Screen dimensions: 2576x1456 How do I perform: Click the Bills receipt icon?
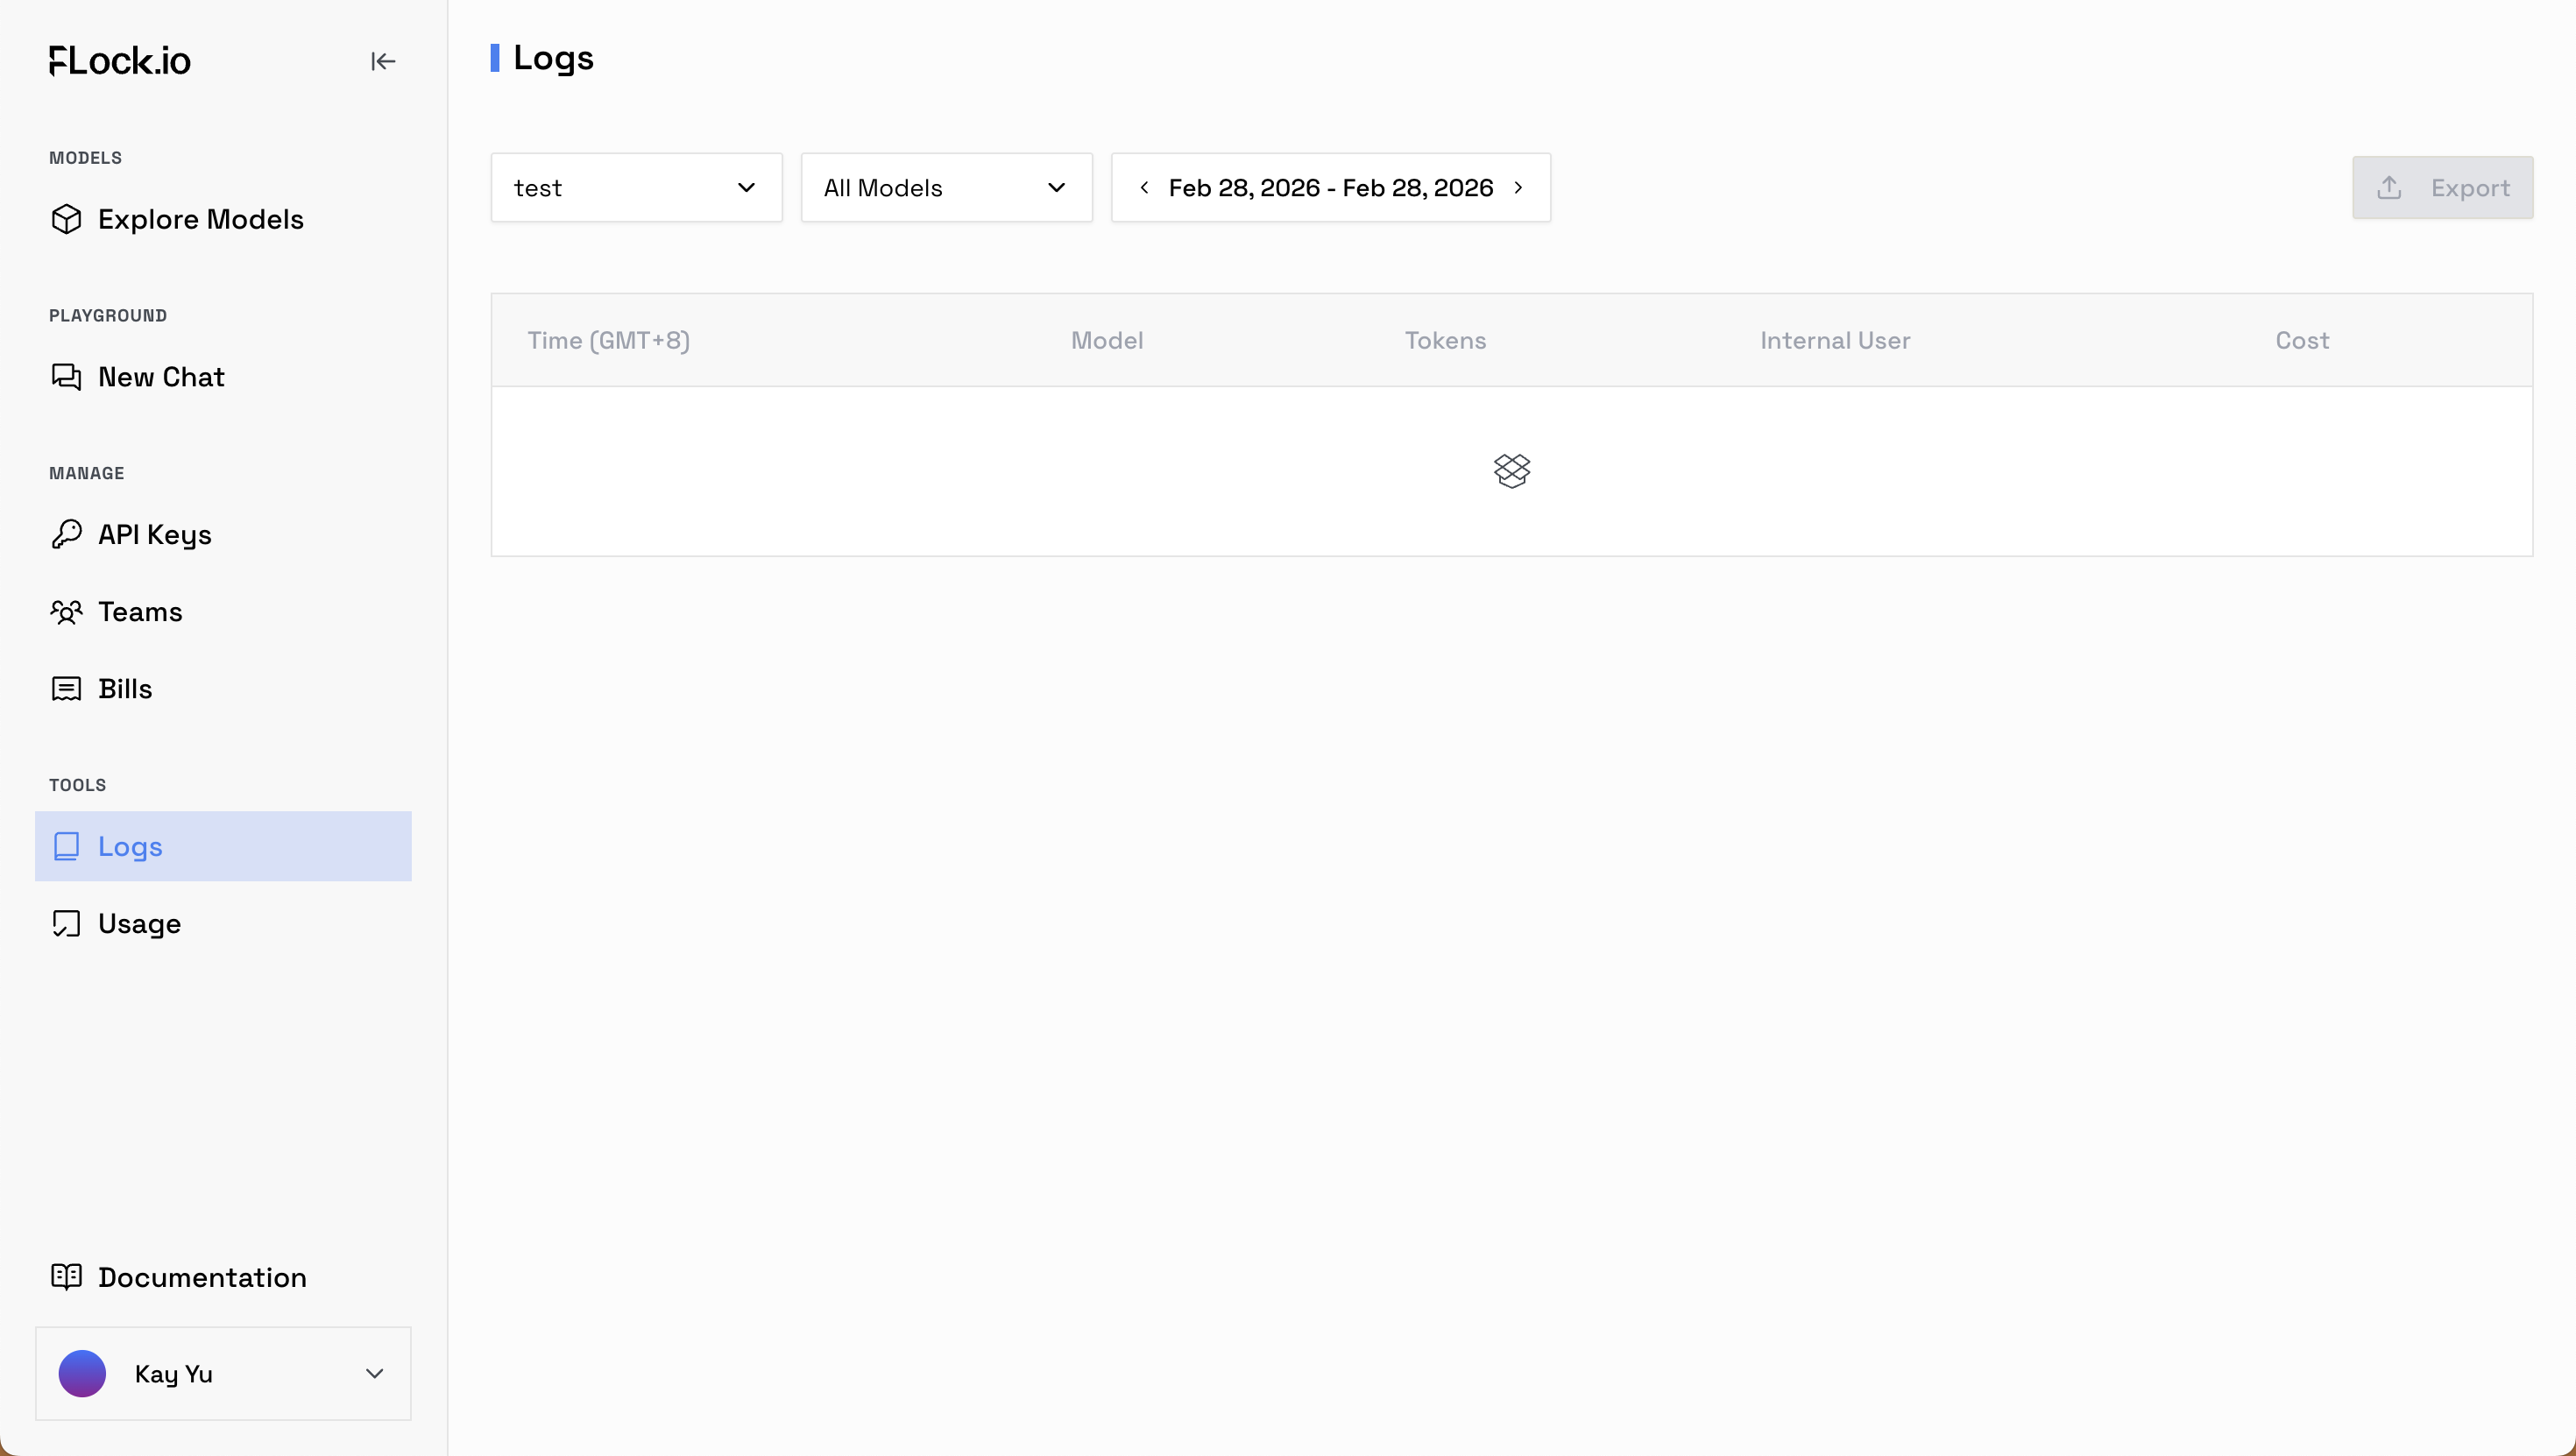tap(66, 689)
